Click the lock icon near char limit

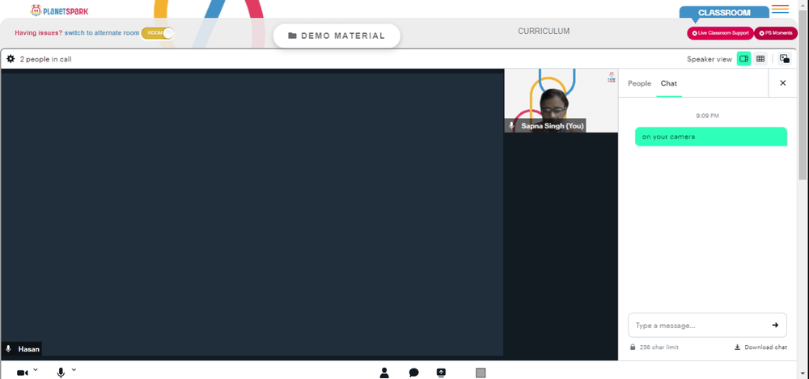click(x=633, y=347)
